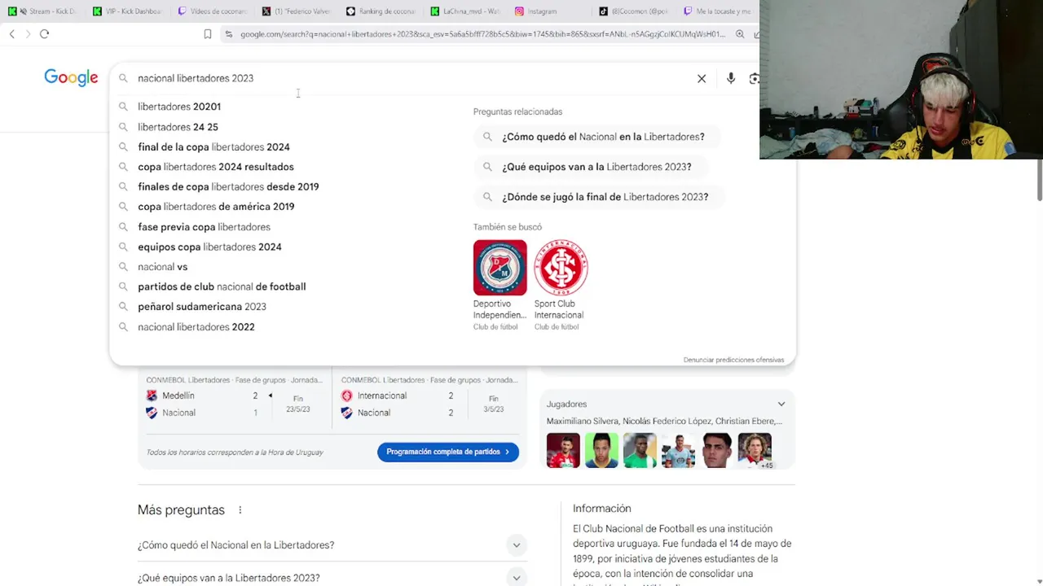Open Sport Club Internacional thumbnail

point(561,268)
